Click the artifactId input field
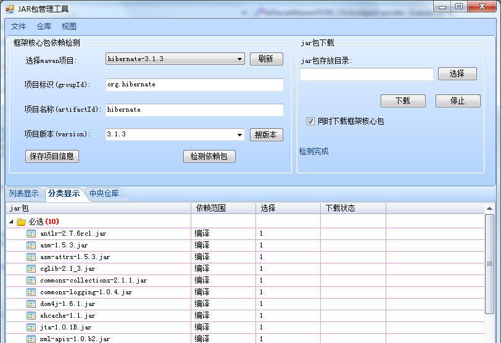 [194, 110]
